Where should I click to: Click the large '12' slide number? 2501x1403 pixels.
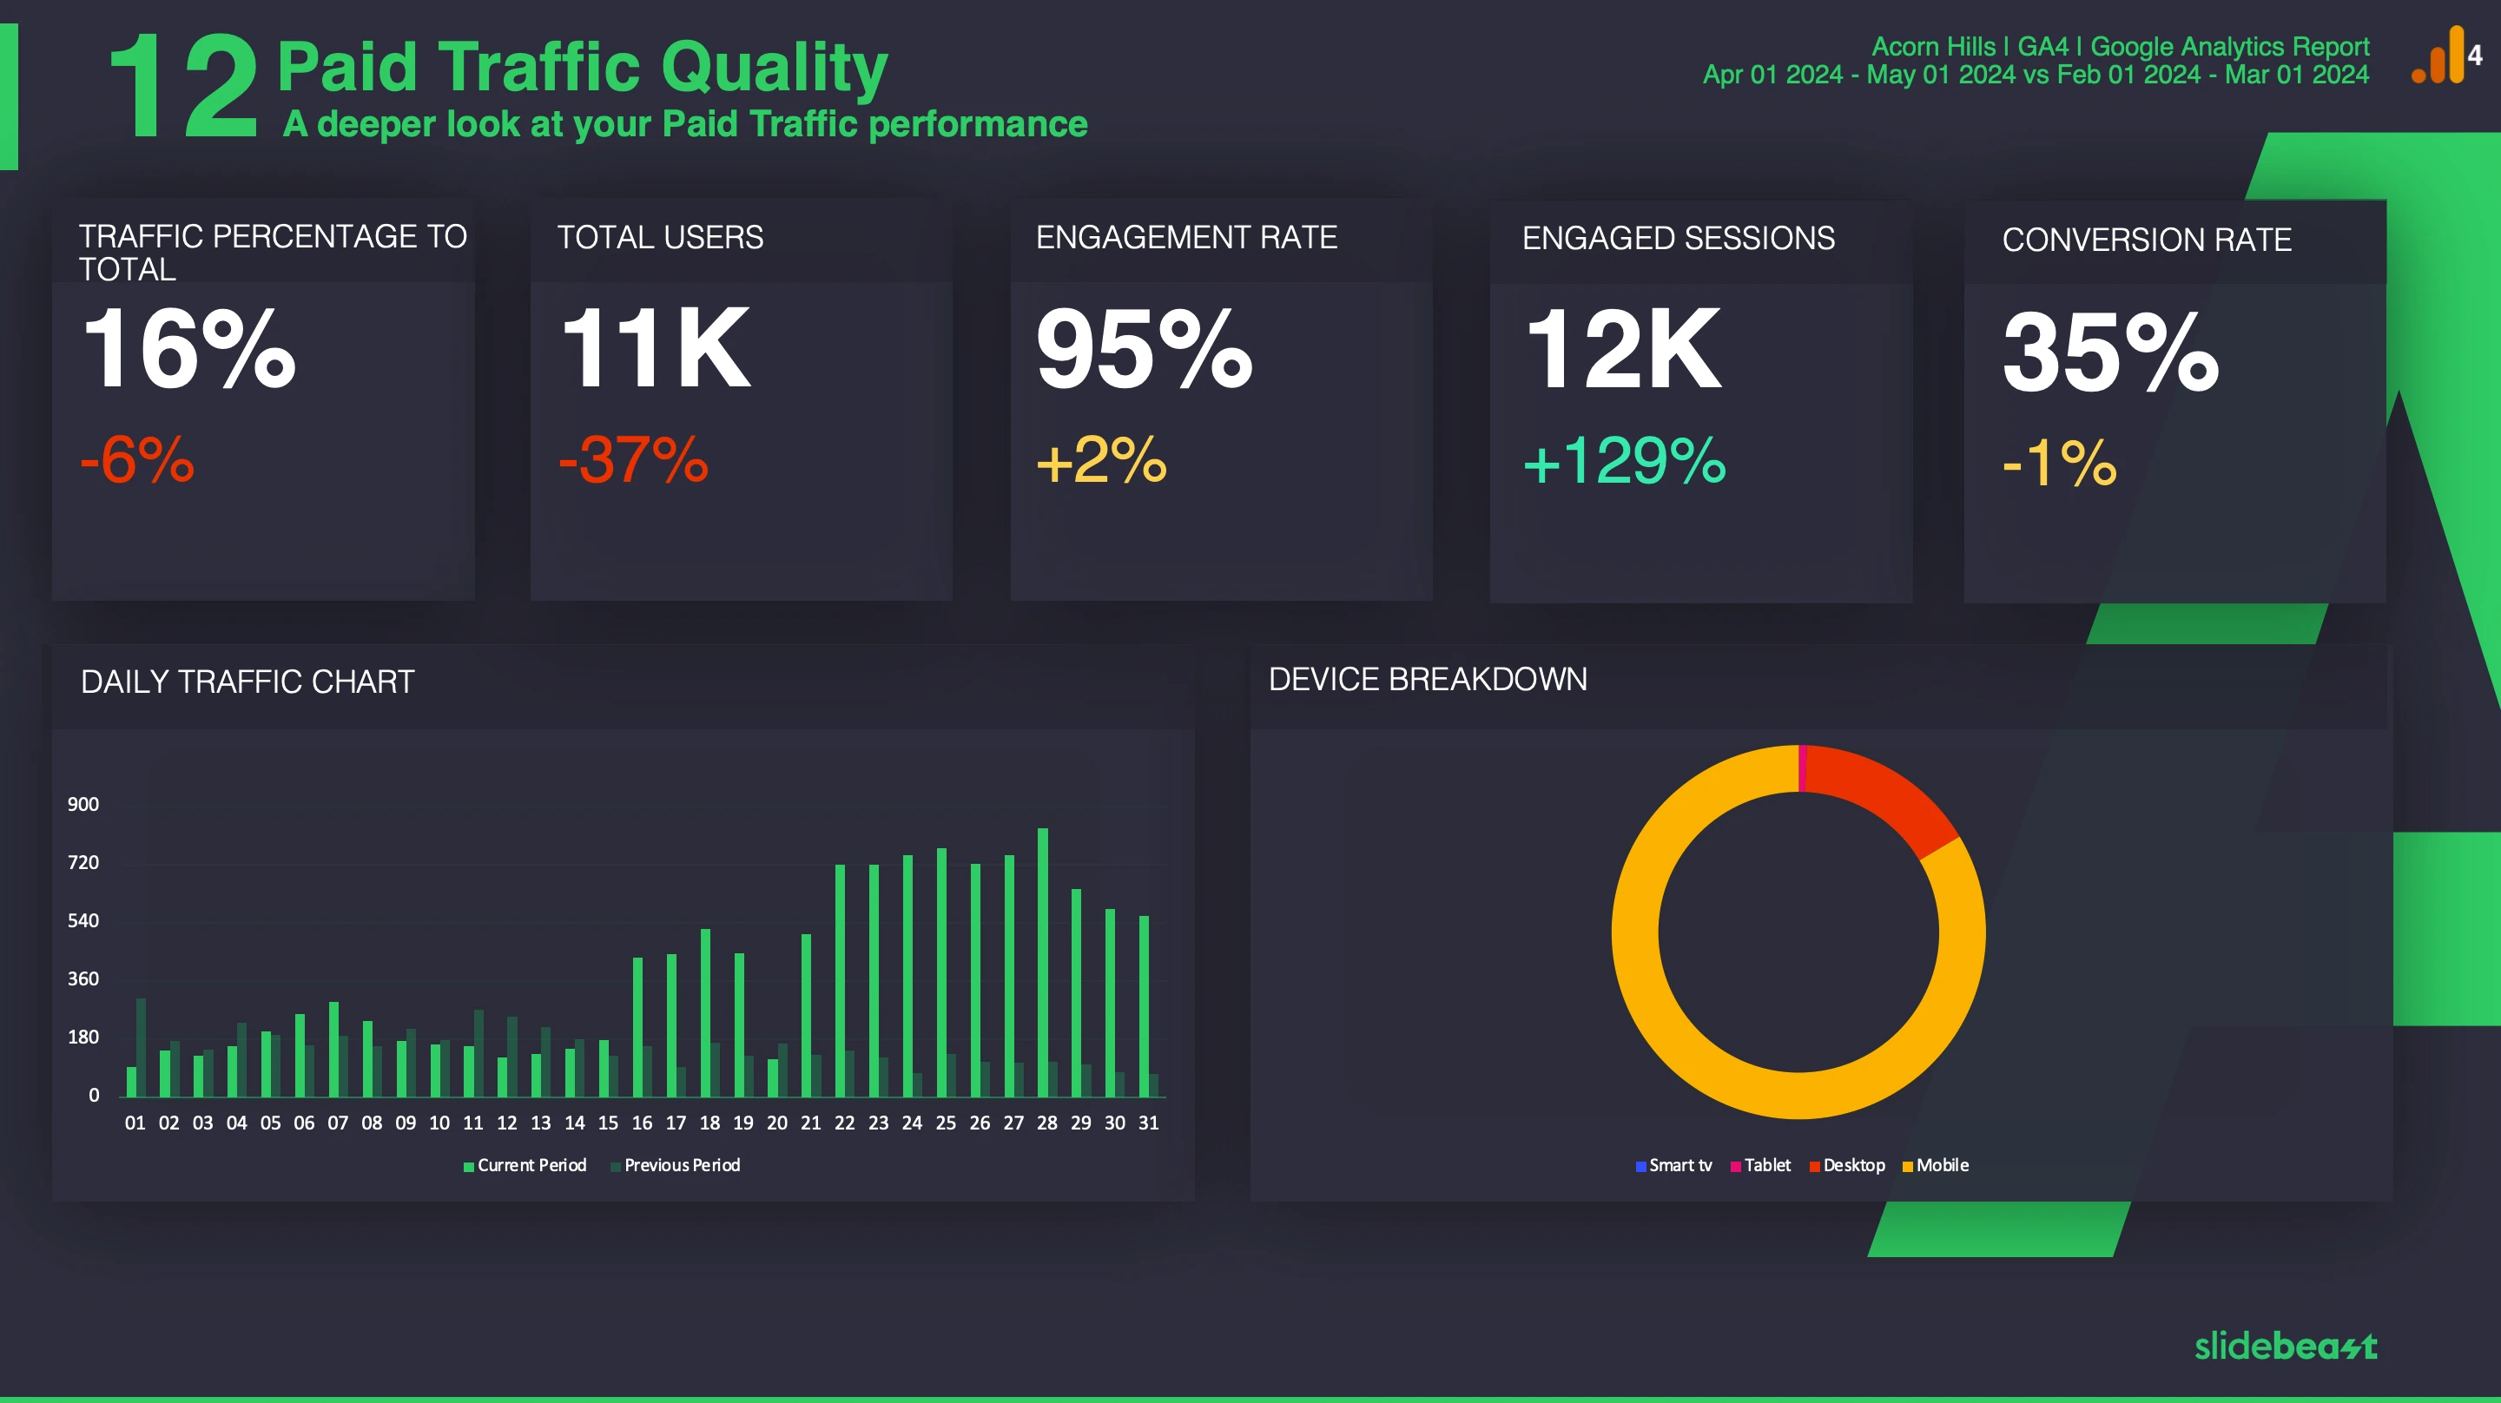point(183,85)
